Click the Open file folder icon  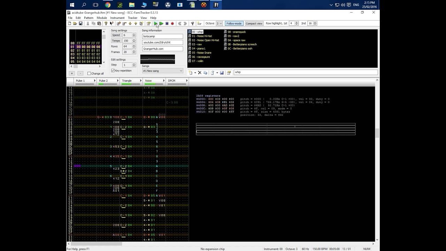75,23
